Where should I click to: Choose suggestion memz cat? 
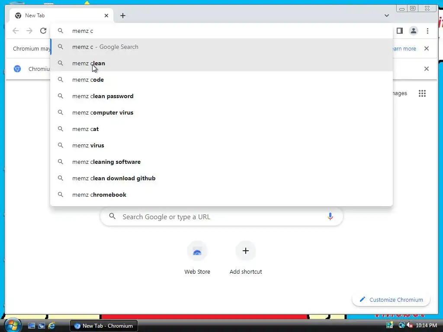(x=221, y=129)
